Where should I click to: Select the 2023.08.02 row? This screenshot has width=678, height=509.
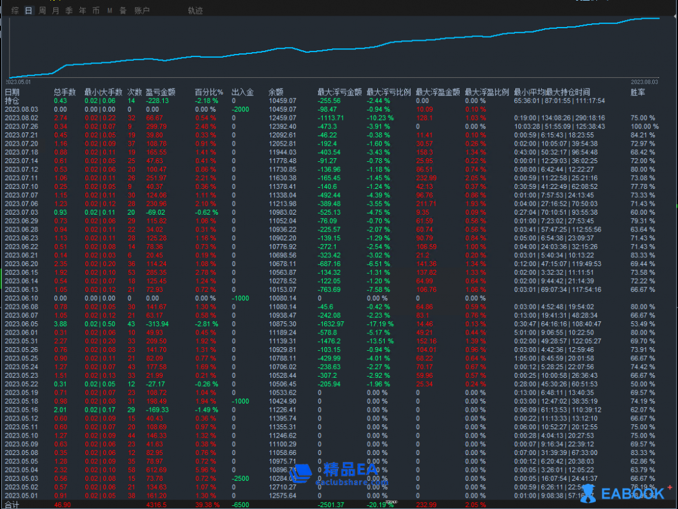tap(21, 118)
